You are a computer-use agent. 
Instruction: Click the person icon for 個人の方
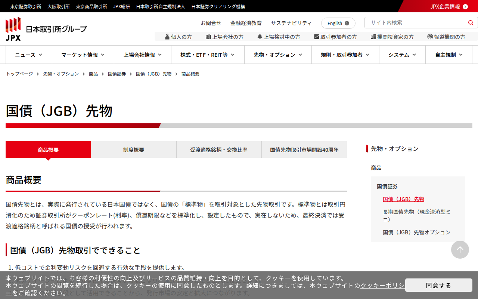(x=167, y=37)
